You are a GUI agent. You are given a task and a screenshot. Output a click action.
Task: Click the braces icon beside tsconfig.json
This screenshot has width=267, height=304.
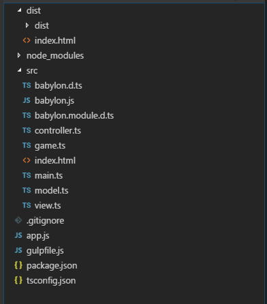[x=18, y=280]
